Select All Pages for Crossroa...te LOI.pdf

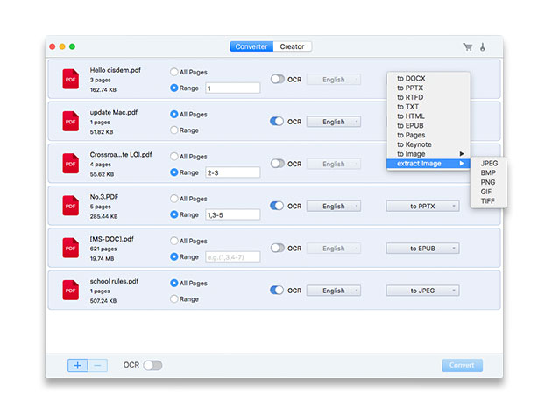173,156
